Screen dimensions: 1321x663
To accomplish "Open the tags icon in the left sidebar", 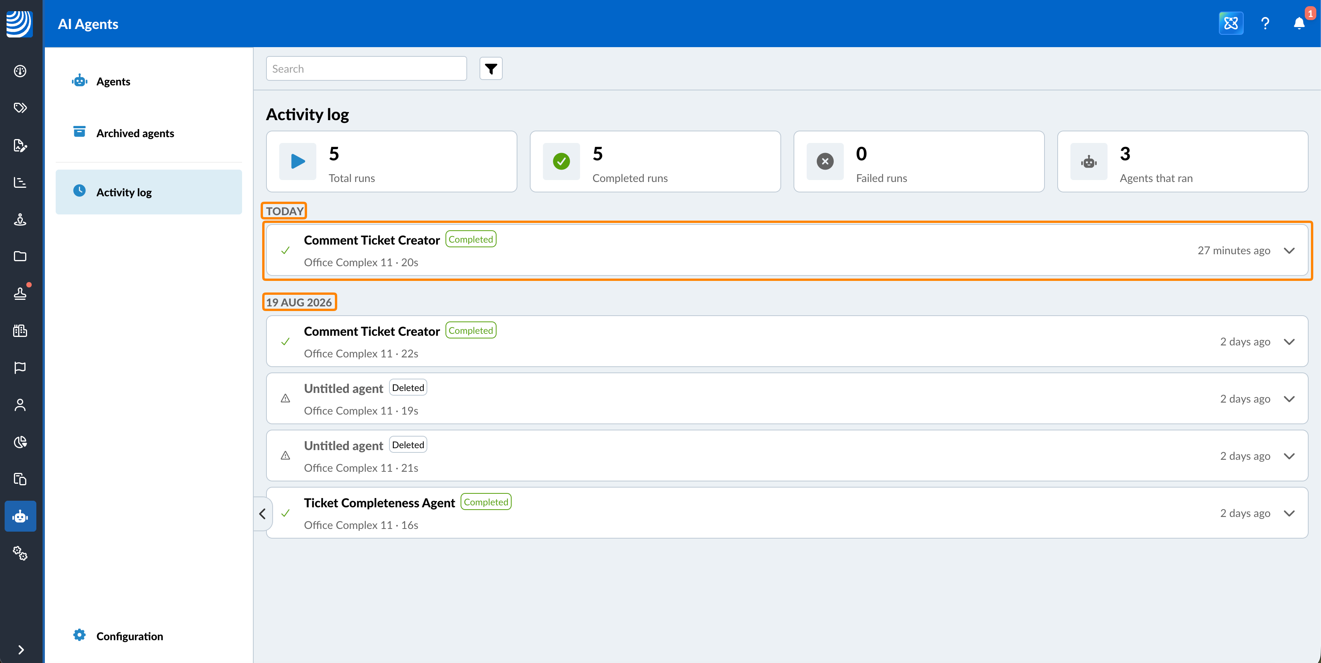I will [x=20, y=107].
